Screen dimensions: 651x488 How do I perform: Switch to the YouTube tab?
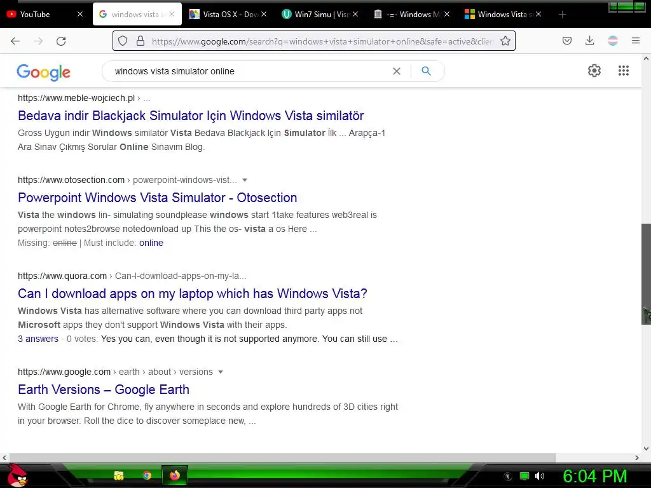coord(41,14)
